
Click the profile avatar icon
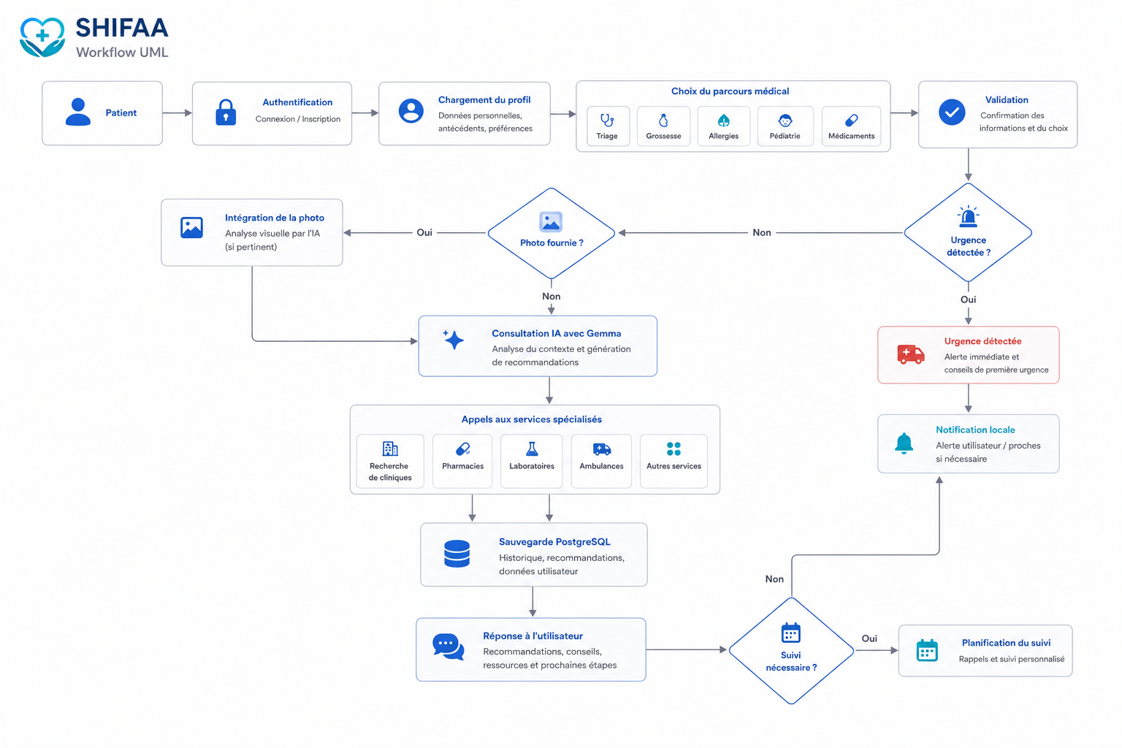(411, 111)
